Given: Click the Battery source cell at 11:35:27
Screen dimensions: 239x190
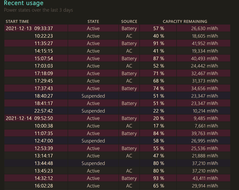Looking at the screenshot, I should [129, 43].
